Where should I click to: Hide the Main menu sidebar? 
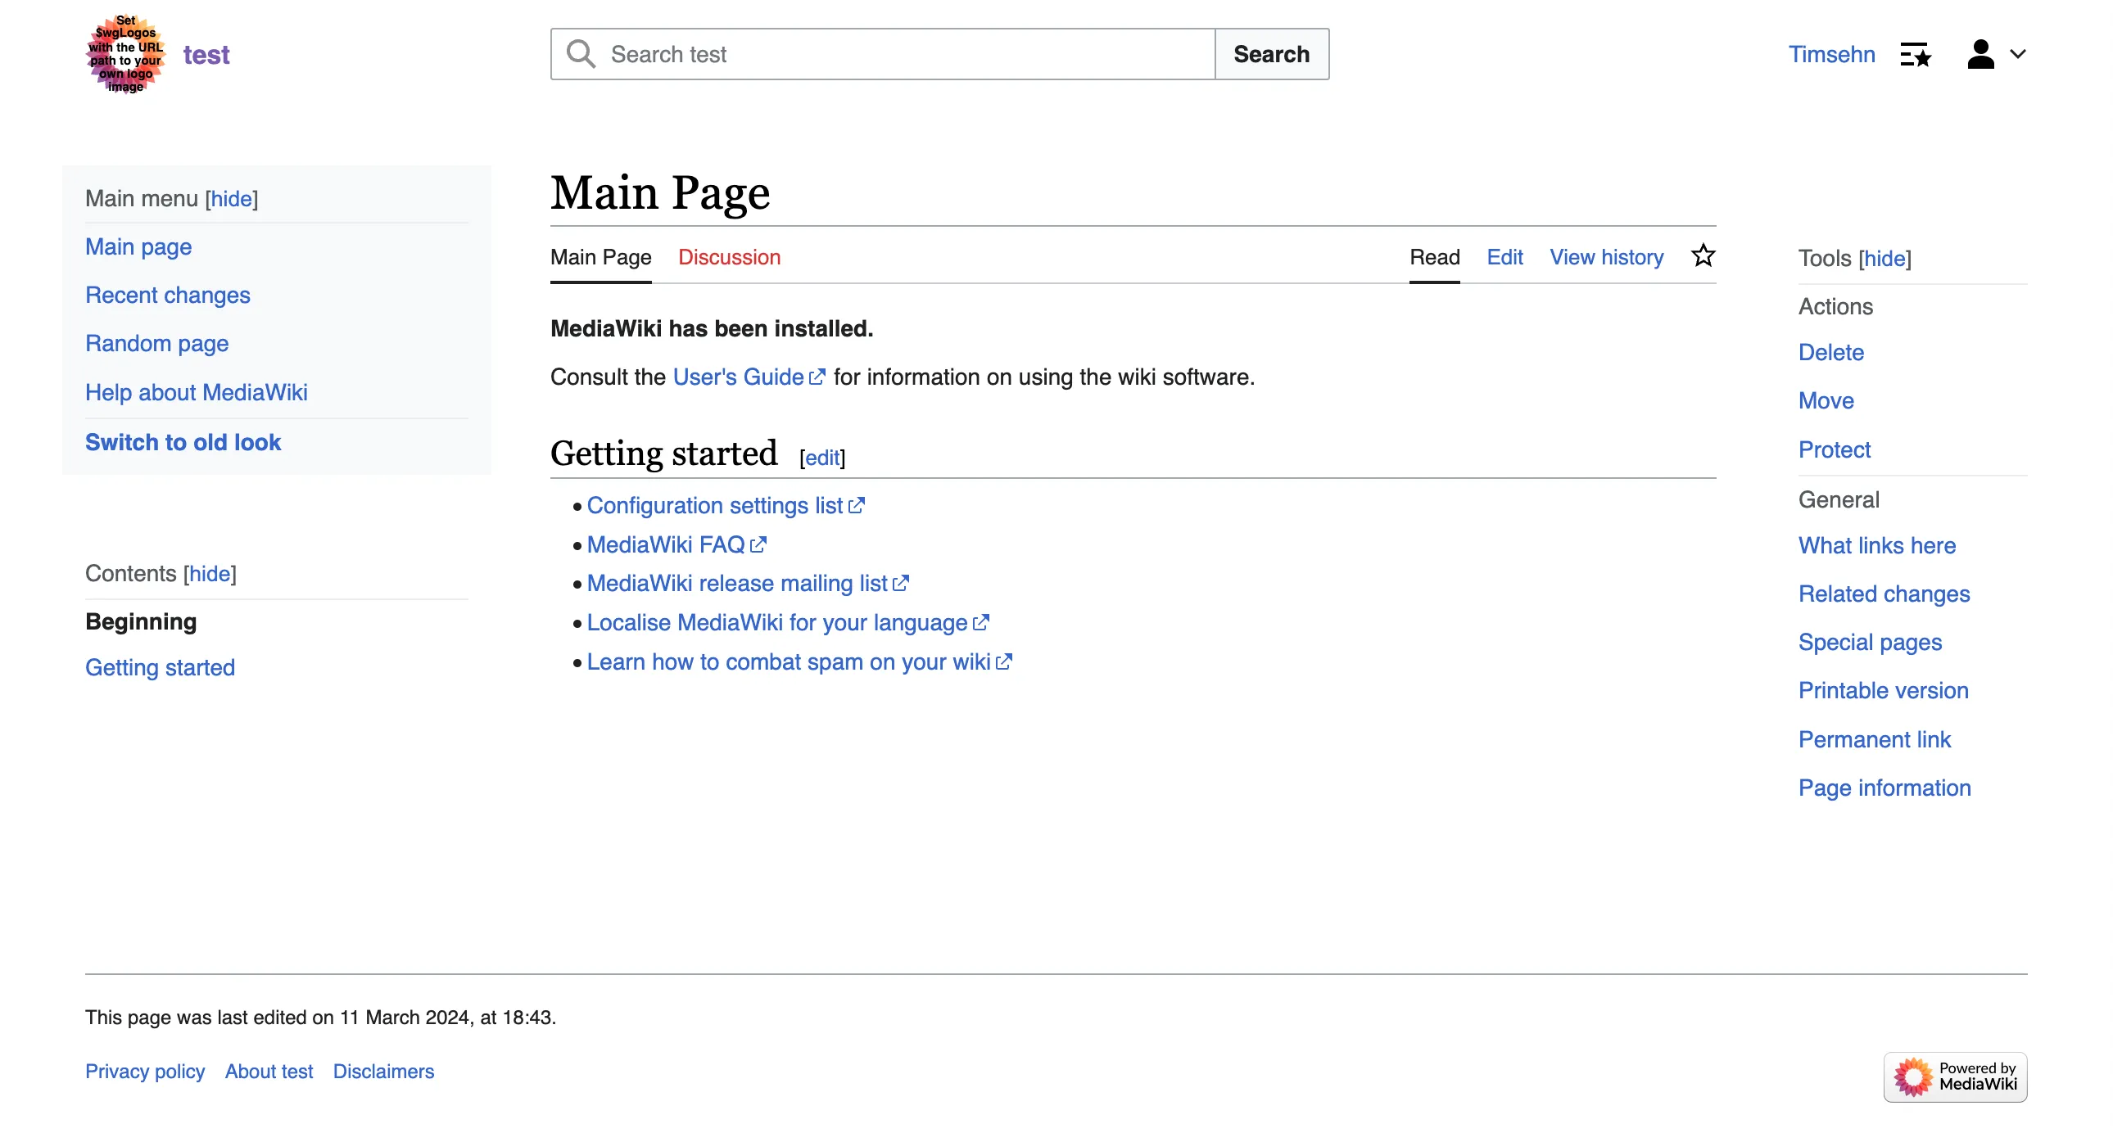click(x=231, y=198)
